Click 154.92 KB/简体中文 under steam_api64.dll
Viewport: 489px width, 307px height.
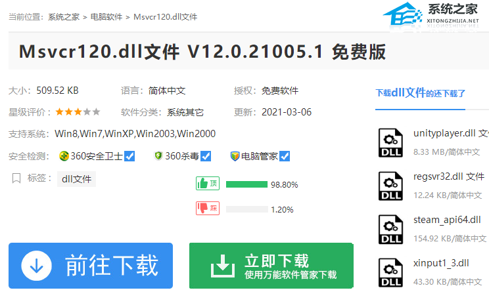(x=450, y=239)
